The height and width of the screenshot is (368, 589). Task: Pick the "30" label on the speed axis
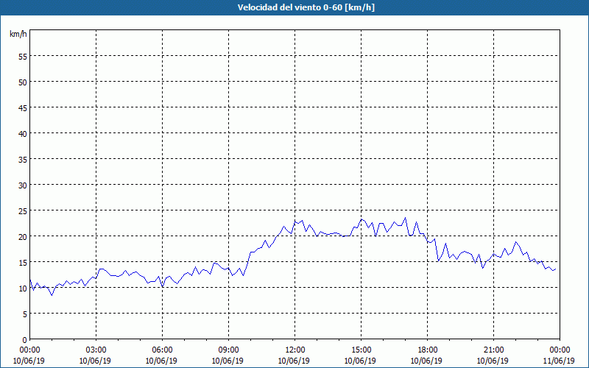click(23, 185)
